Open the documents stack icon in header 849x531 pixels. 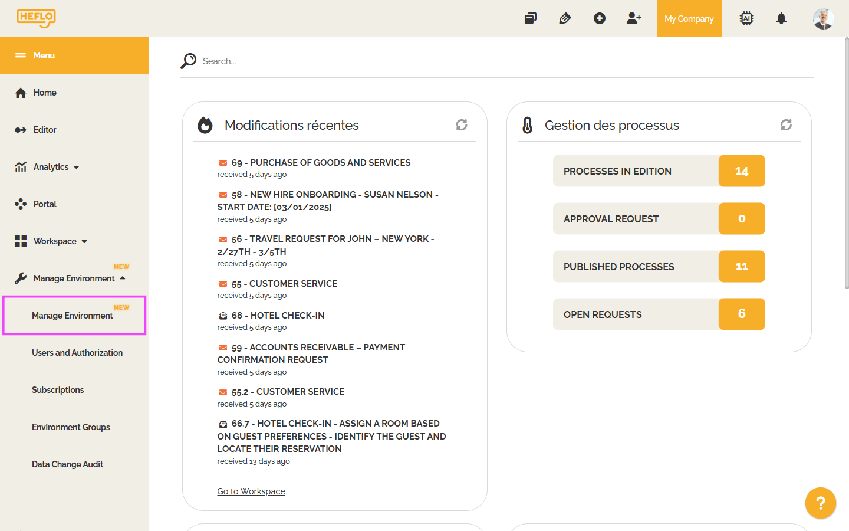pyautogui.click(x=531, y=18)
